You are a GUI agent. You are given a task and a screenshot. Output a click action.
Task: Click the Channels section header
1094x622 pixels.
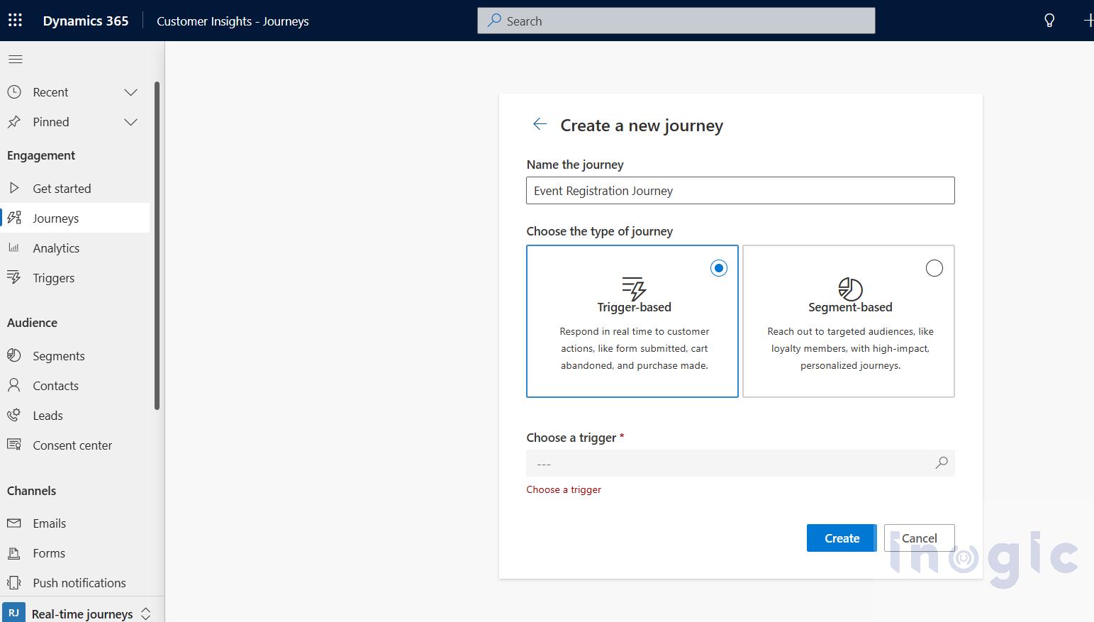31,491
